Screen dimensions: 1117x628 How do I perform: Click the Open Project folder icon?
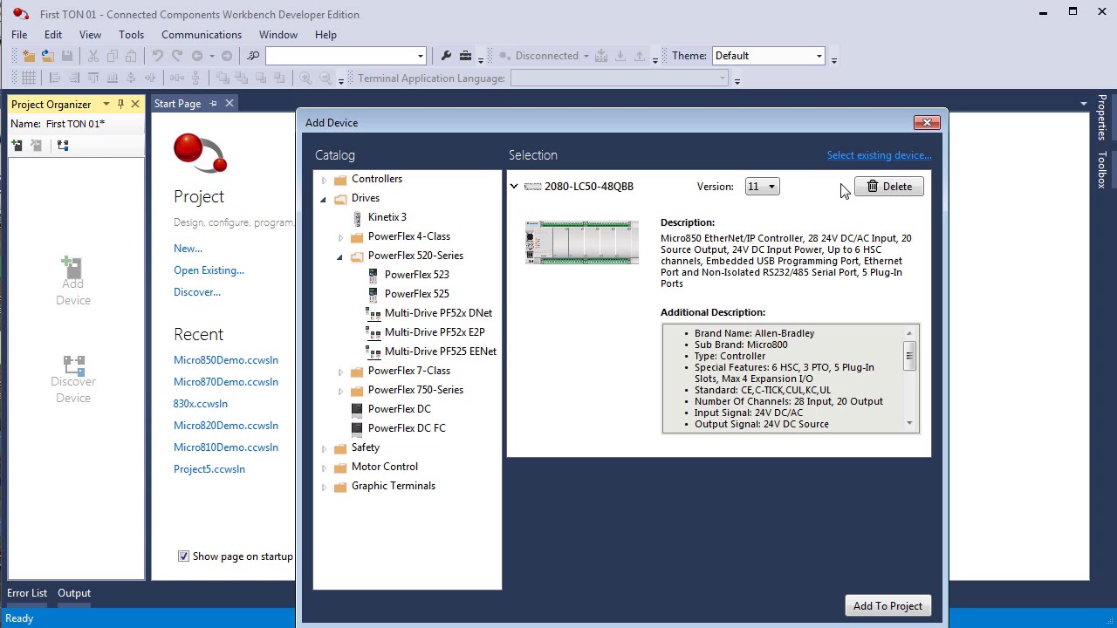(x=48, y=56)
